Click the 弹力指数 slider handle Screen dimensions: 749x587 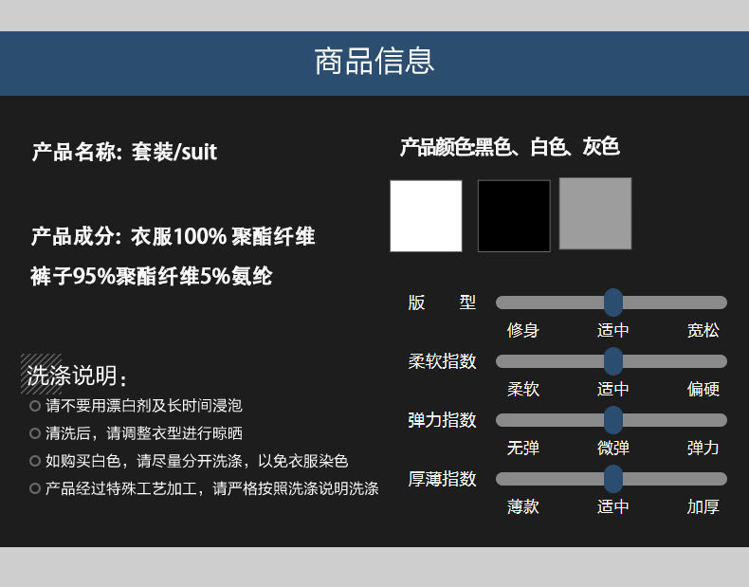[x=613, y=420]
